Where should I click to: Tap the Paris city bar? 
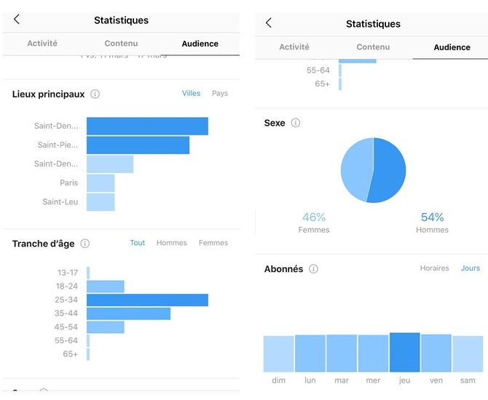pos(101,183)
